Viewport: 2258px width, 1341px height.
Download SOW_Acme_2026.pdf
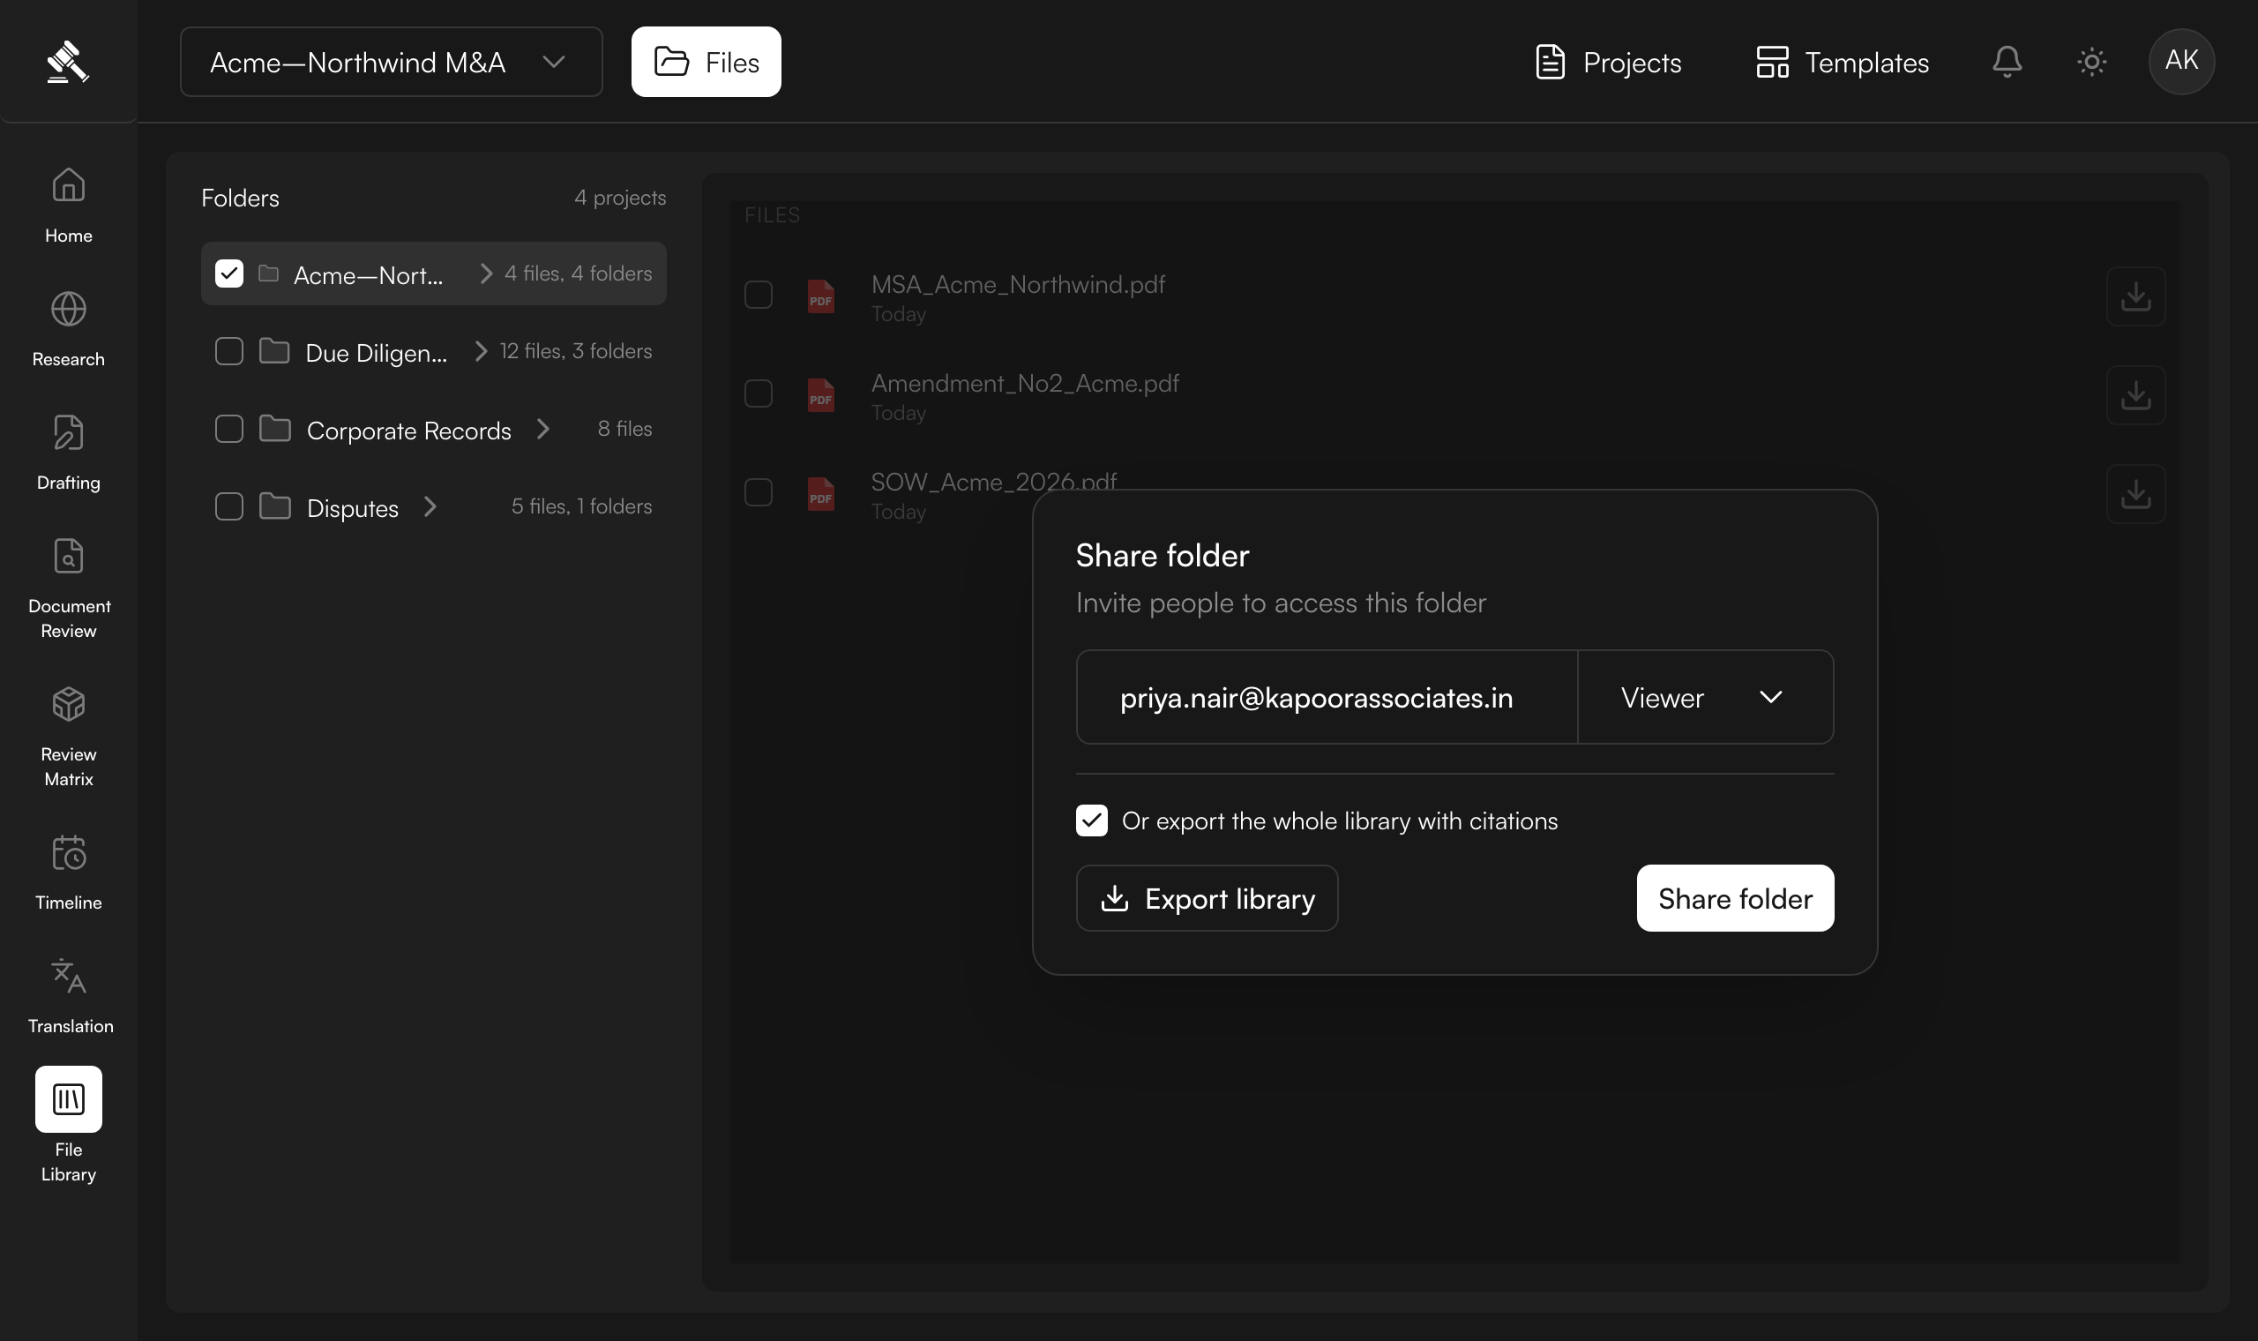point(2135,493)
